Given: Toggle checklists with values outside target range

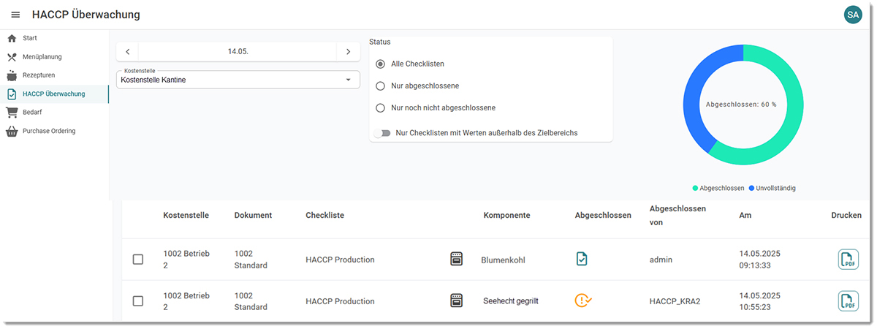Looking at the screenshot, I should point(381,133).
